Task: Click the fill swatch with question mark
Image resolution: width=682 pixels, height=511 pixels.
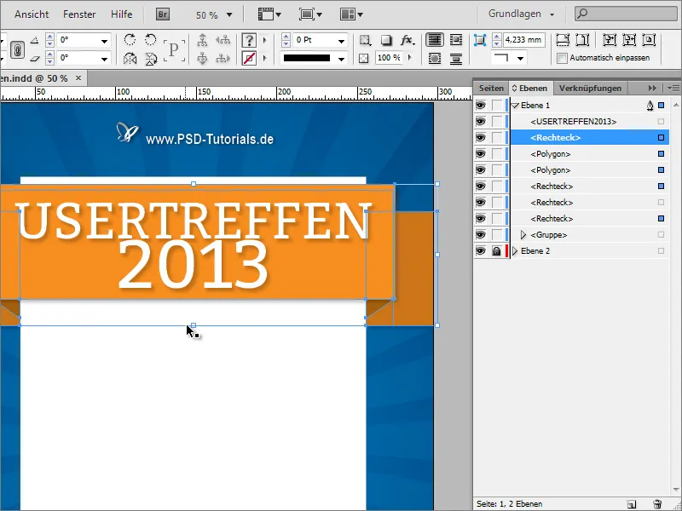Action: (x=249, y=40)
